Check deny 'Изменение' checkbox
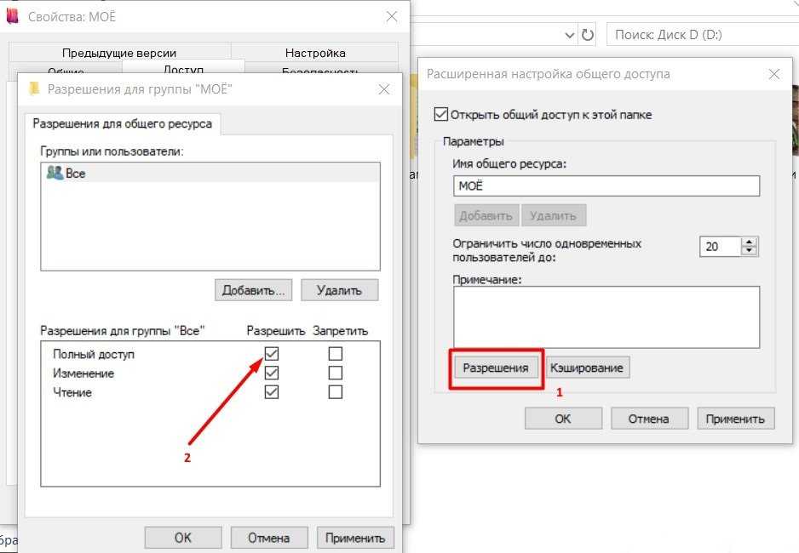 coord(336,373)
